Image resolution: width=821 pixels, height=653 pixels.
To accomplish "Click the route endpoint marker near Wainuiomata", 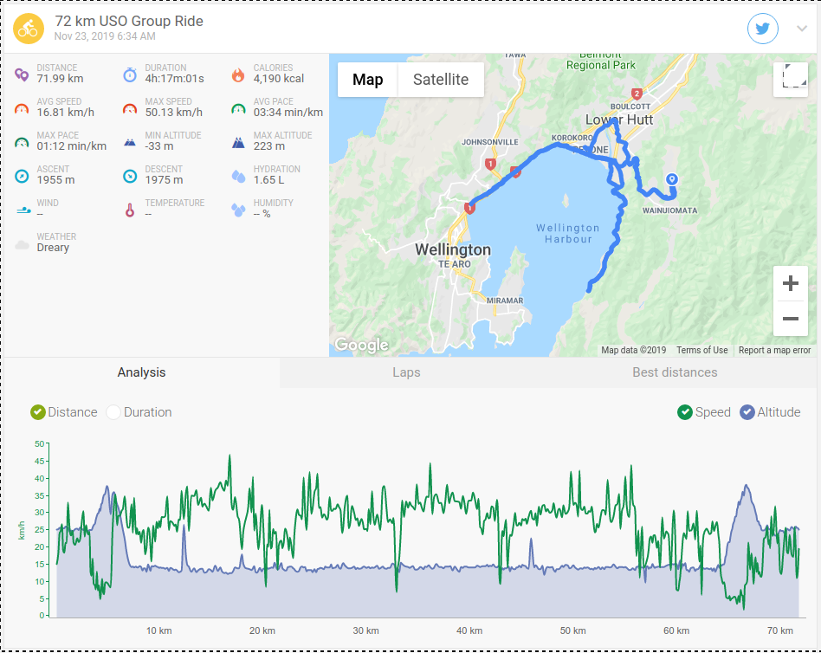I will [672, 179].
